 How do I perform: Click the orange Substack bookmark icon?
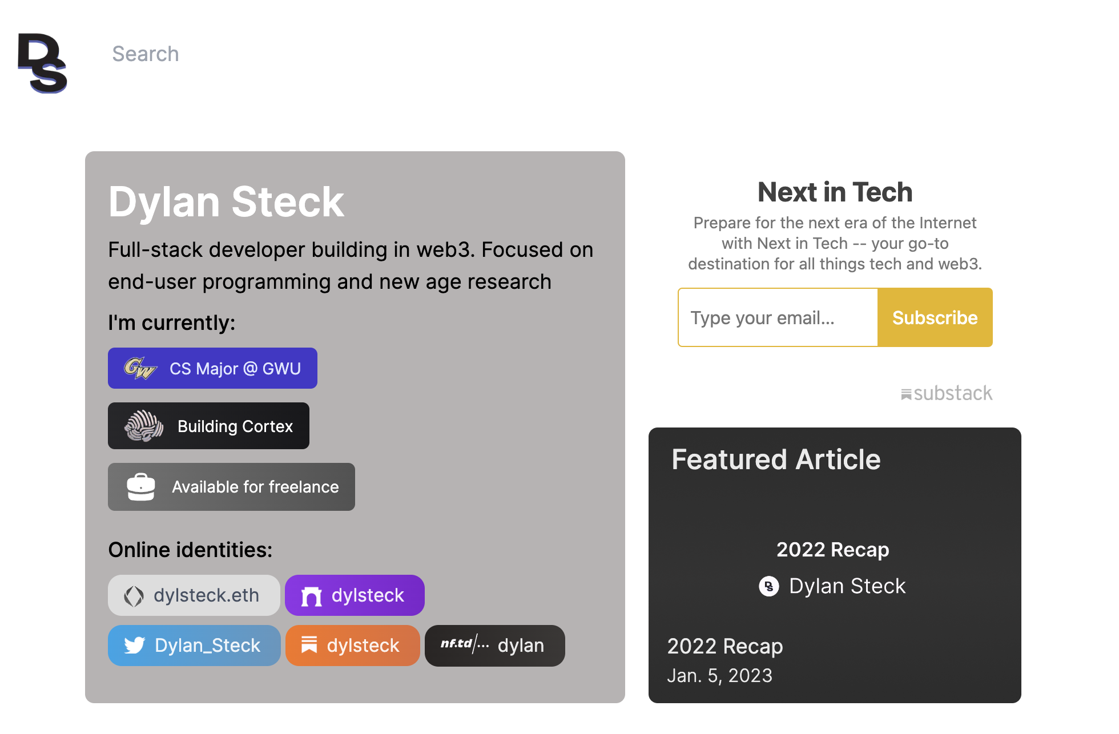(x=309, y=645)
